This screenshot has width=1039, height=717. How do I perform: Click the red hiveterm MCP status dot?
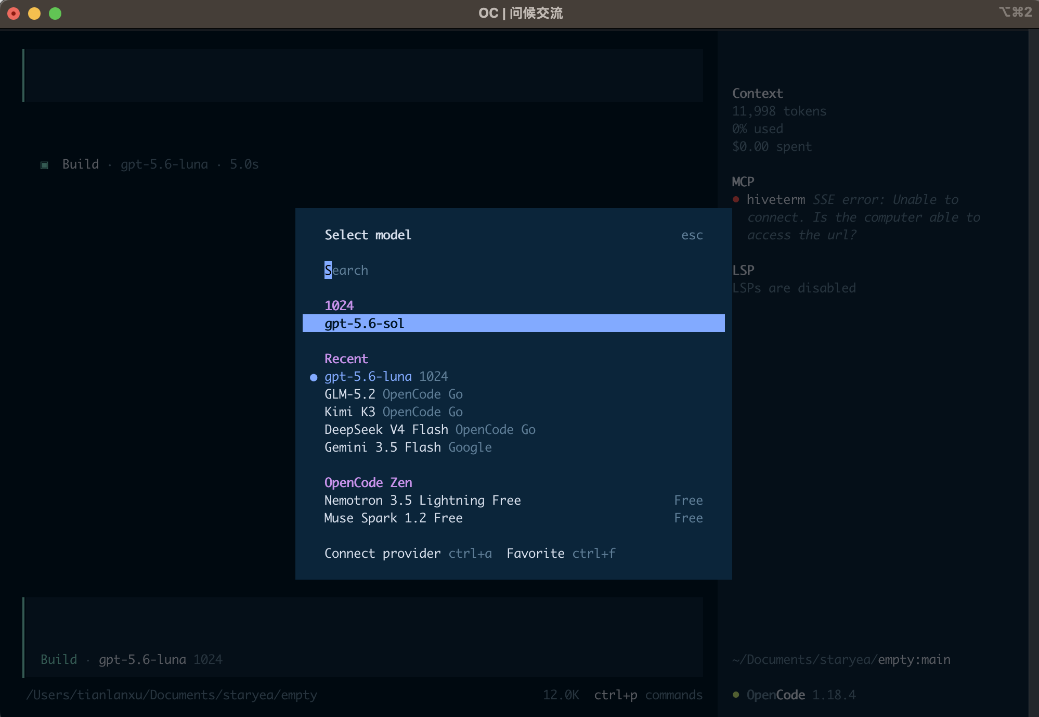click(736, 199)
